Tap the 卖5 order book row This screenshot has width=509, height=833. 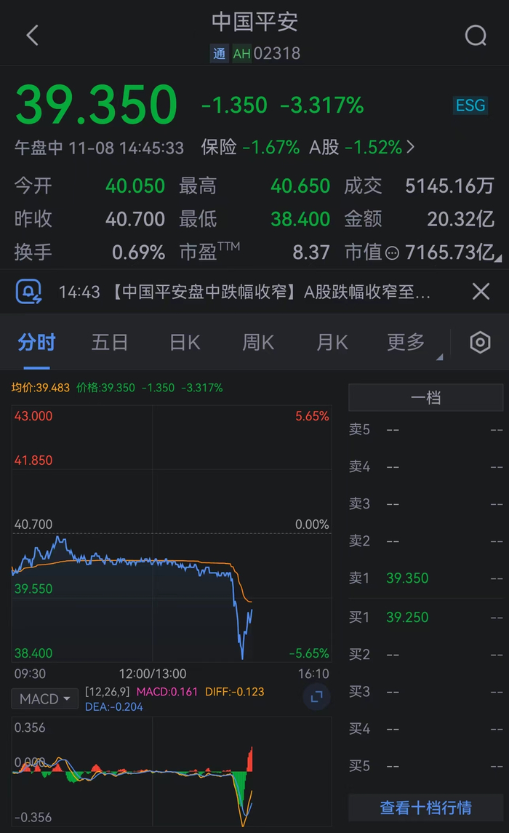[425, 429]
